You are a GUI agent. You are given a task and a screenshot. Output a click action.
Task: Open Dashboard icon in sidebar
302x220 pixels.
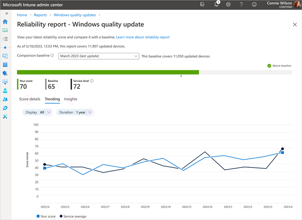pos(5,30)
